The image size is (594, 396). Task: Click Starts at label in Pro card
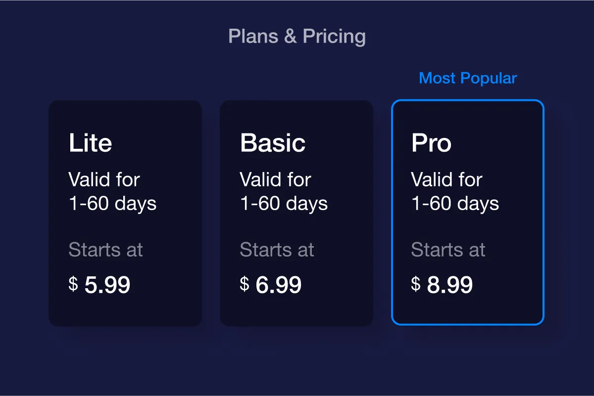point(448,250)
